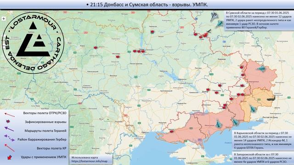The image size is (294, 165).
Task: Click the rocket launcher vehicle icon
Action: (x=271, y=99)
